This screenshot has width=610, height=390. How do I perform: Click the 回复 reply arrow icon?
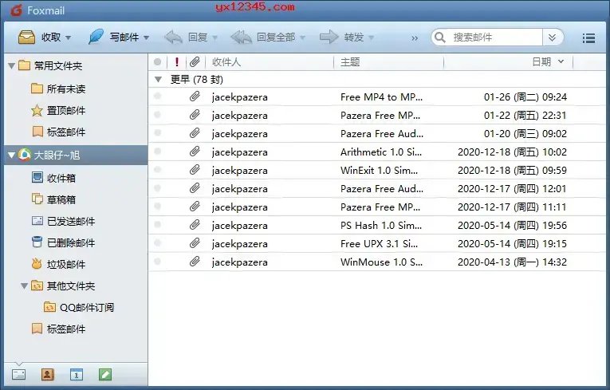[173, 37]
